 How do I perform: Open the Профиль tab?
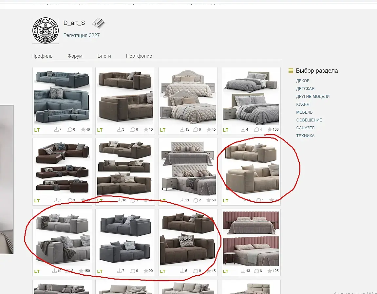pyautogui.click(x=42, y=56)
